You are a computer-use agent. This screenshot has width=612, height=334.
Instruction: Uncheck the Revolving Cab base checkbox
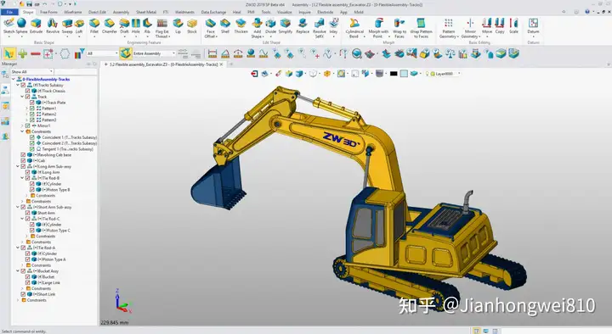(x=23, y=155)
